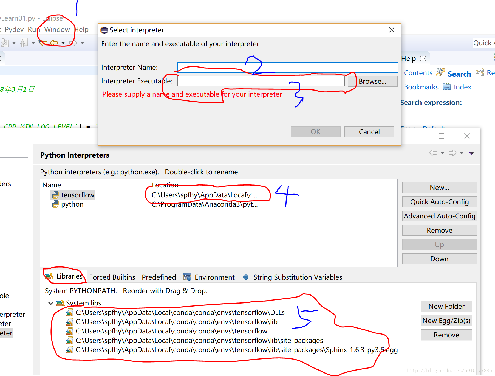Open the Search link in Help view
495x376 pixels.
click(x=459, y=74)
